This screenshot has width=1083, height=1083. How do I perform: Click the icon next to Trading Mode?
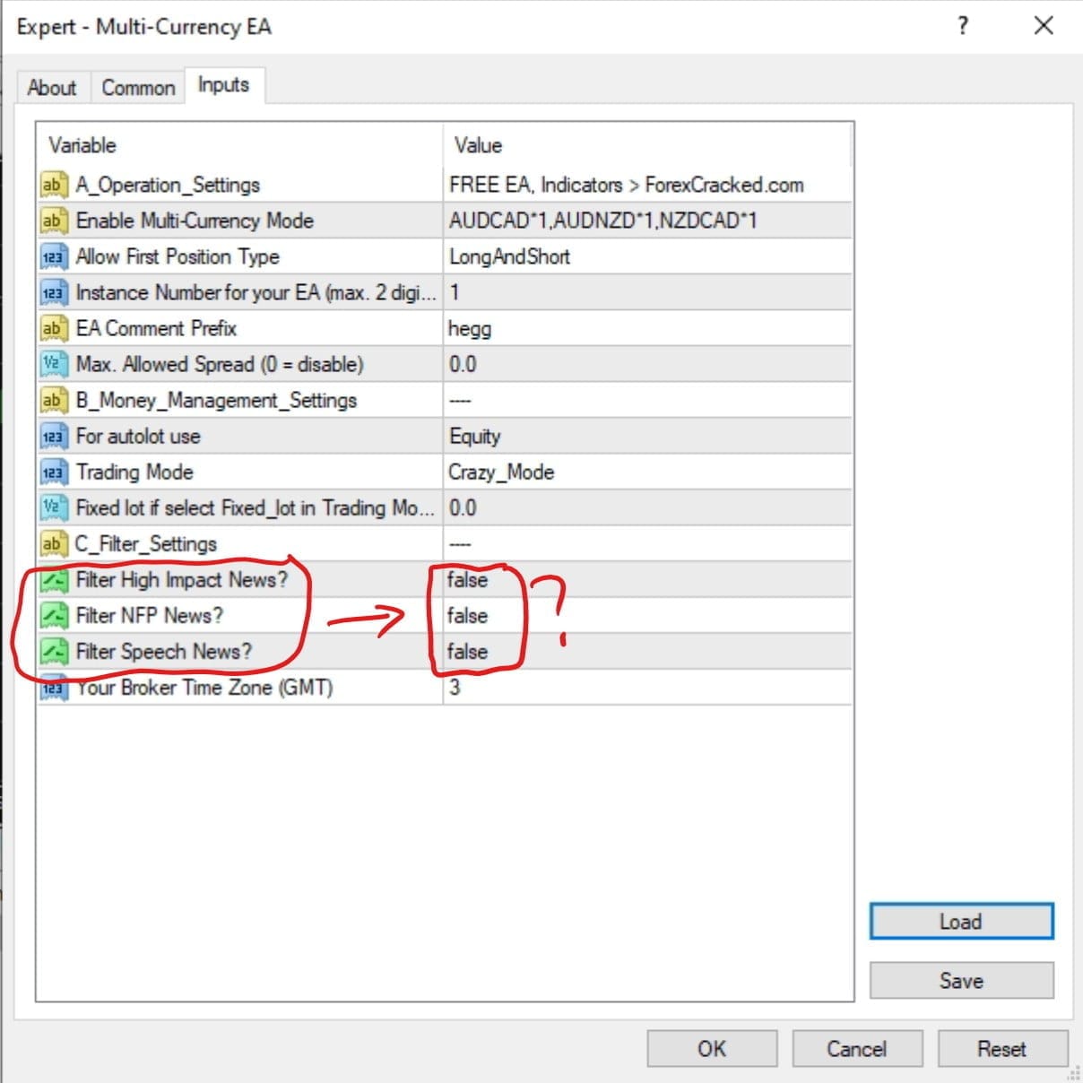pyautogui.click(x=54, y=472)
